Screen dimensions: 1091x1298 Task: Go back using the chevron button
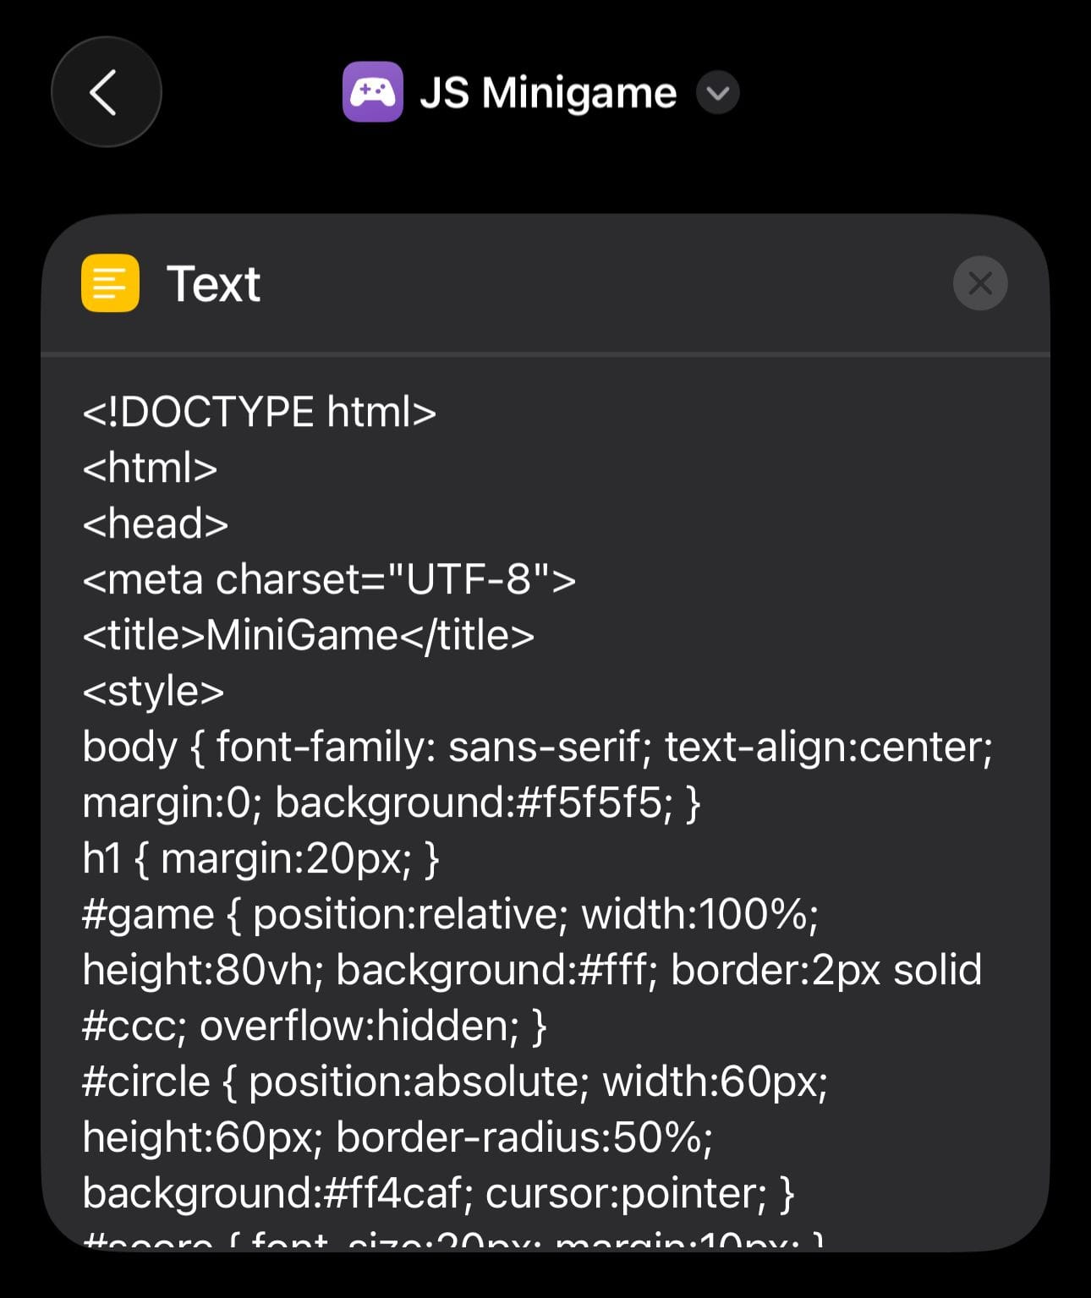tap(106, 92)
